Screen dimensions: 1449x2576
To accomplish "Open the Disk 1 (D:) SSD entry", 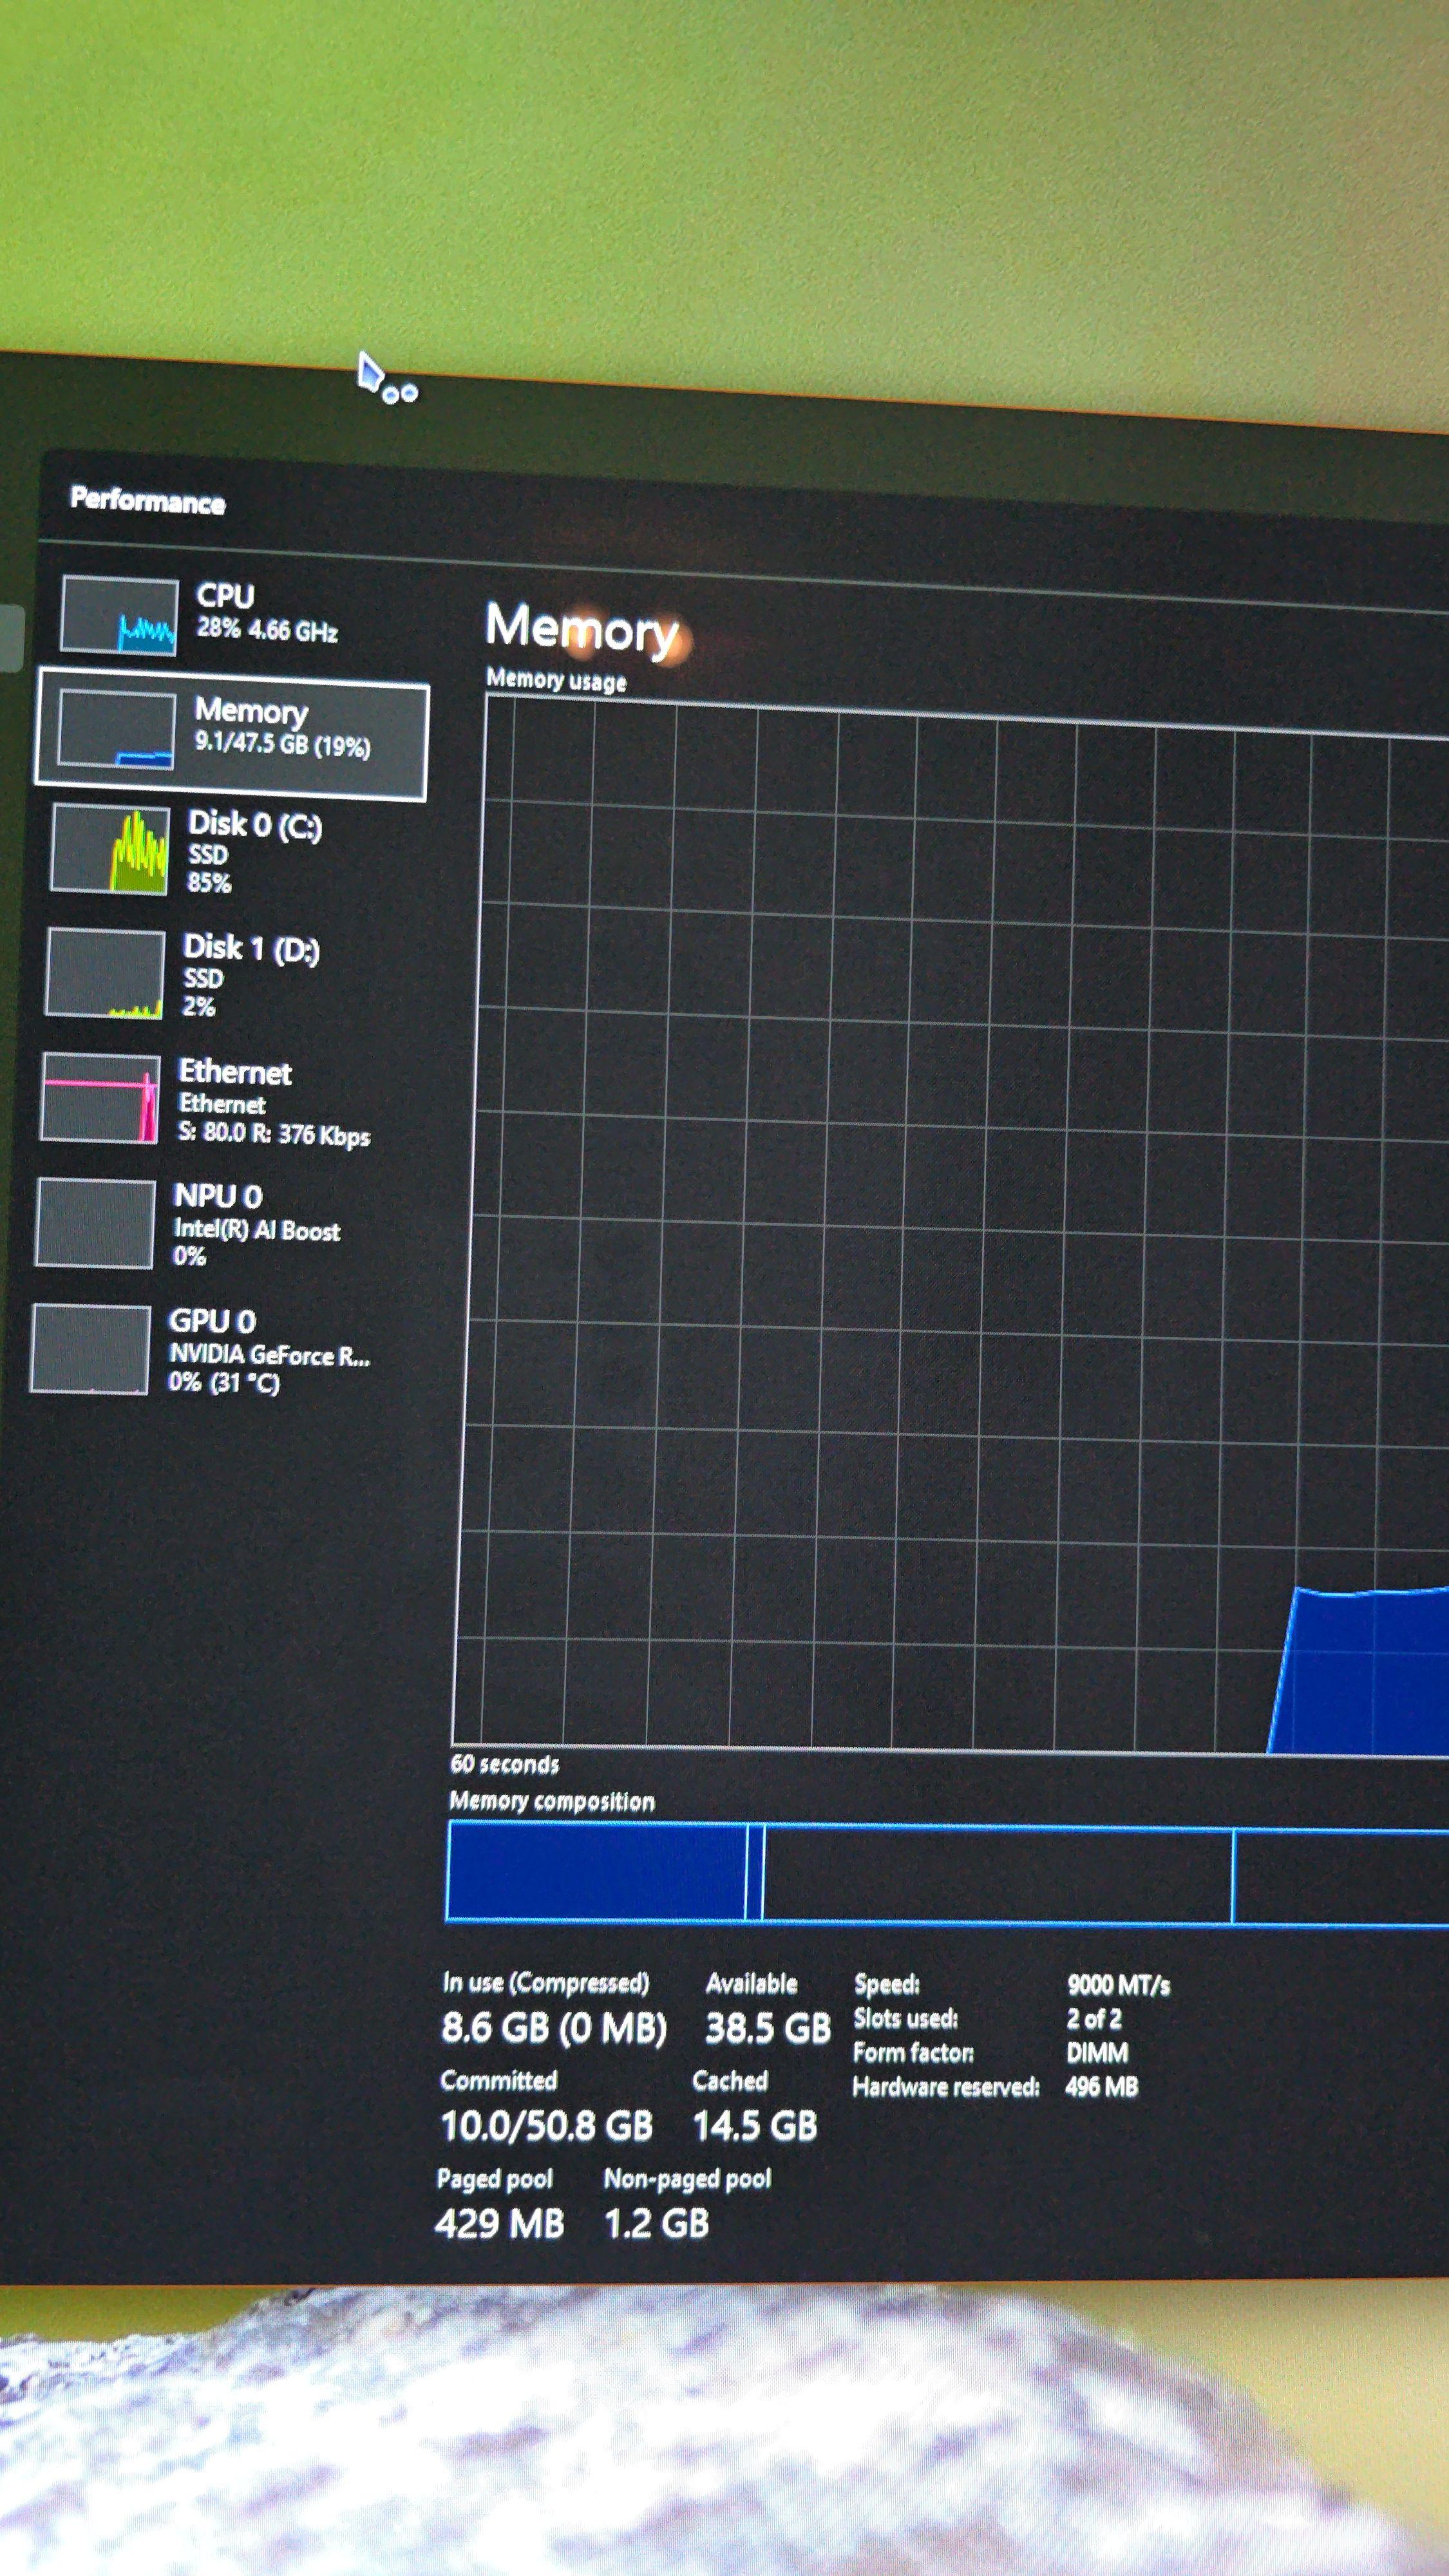I will [250, 974].
